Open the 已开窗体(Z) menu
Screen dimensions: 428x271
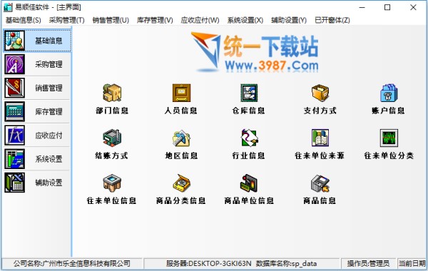click(332, 20)
